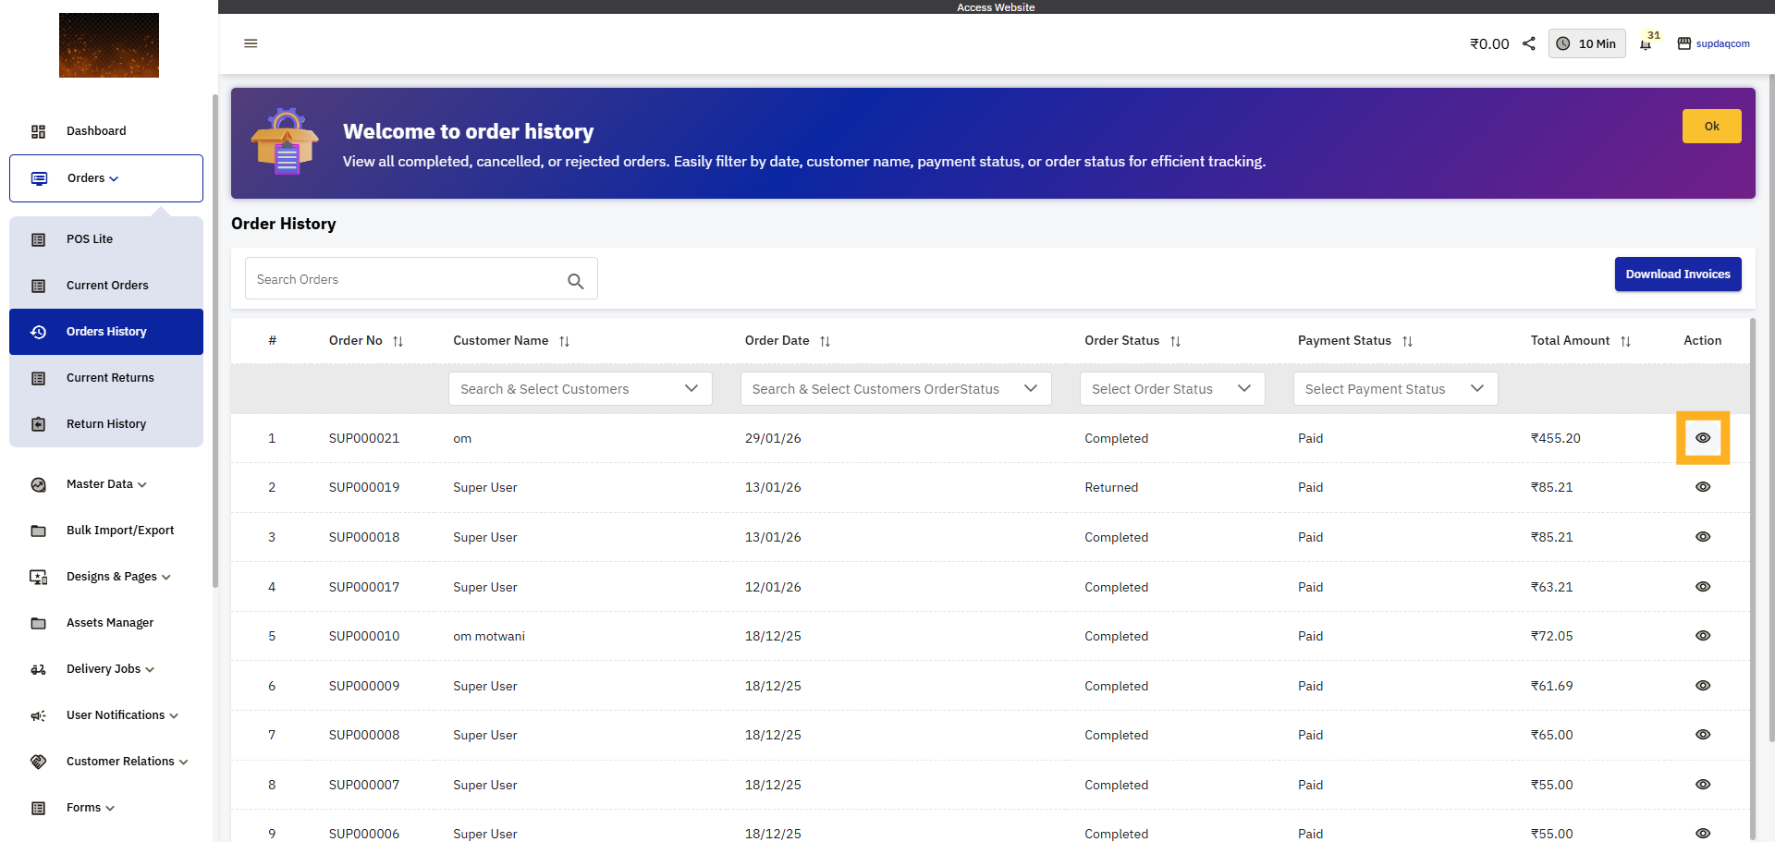Viewport: 1775px width, 842px height.
Task: Sort by Order No column arrows
Action: [x=398, y=341]
